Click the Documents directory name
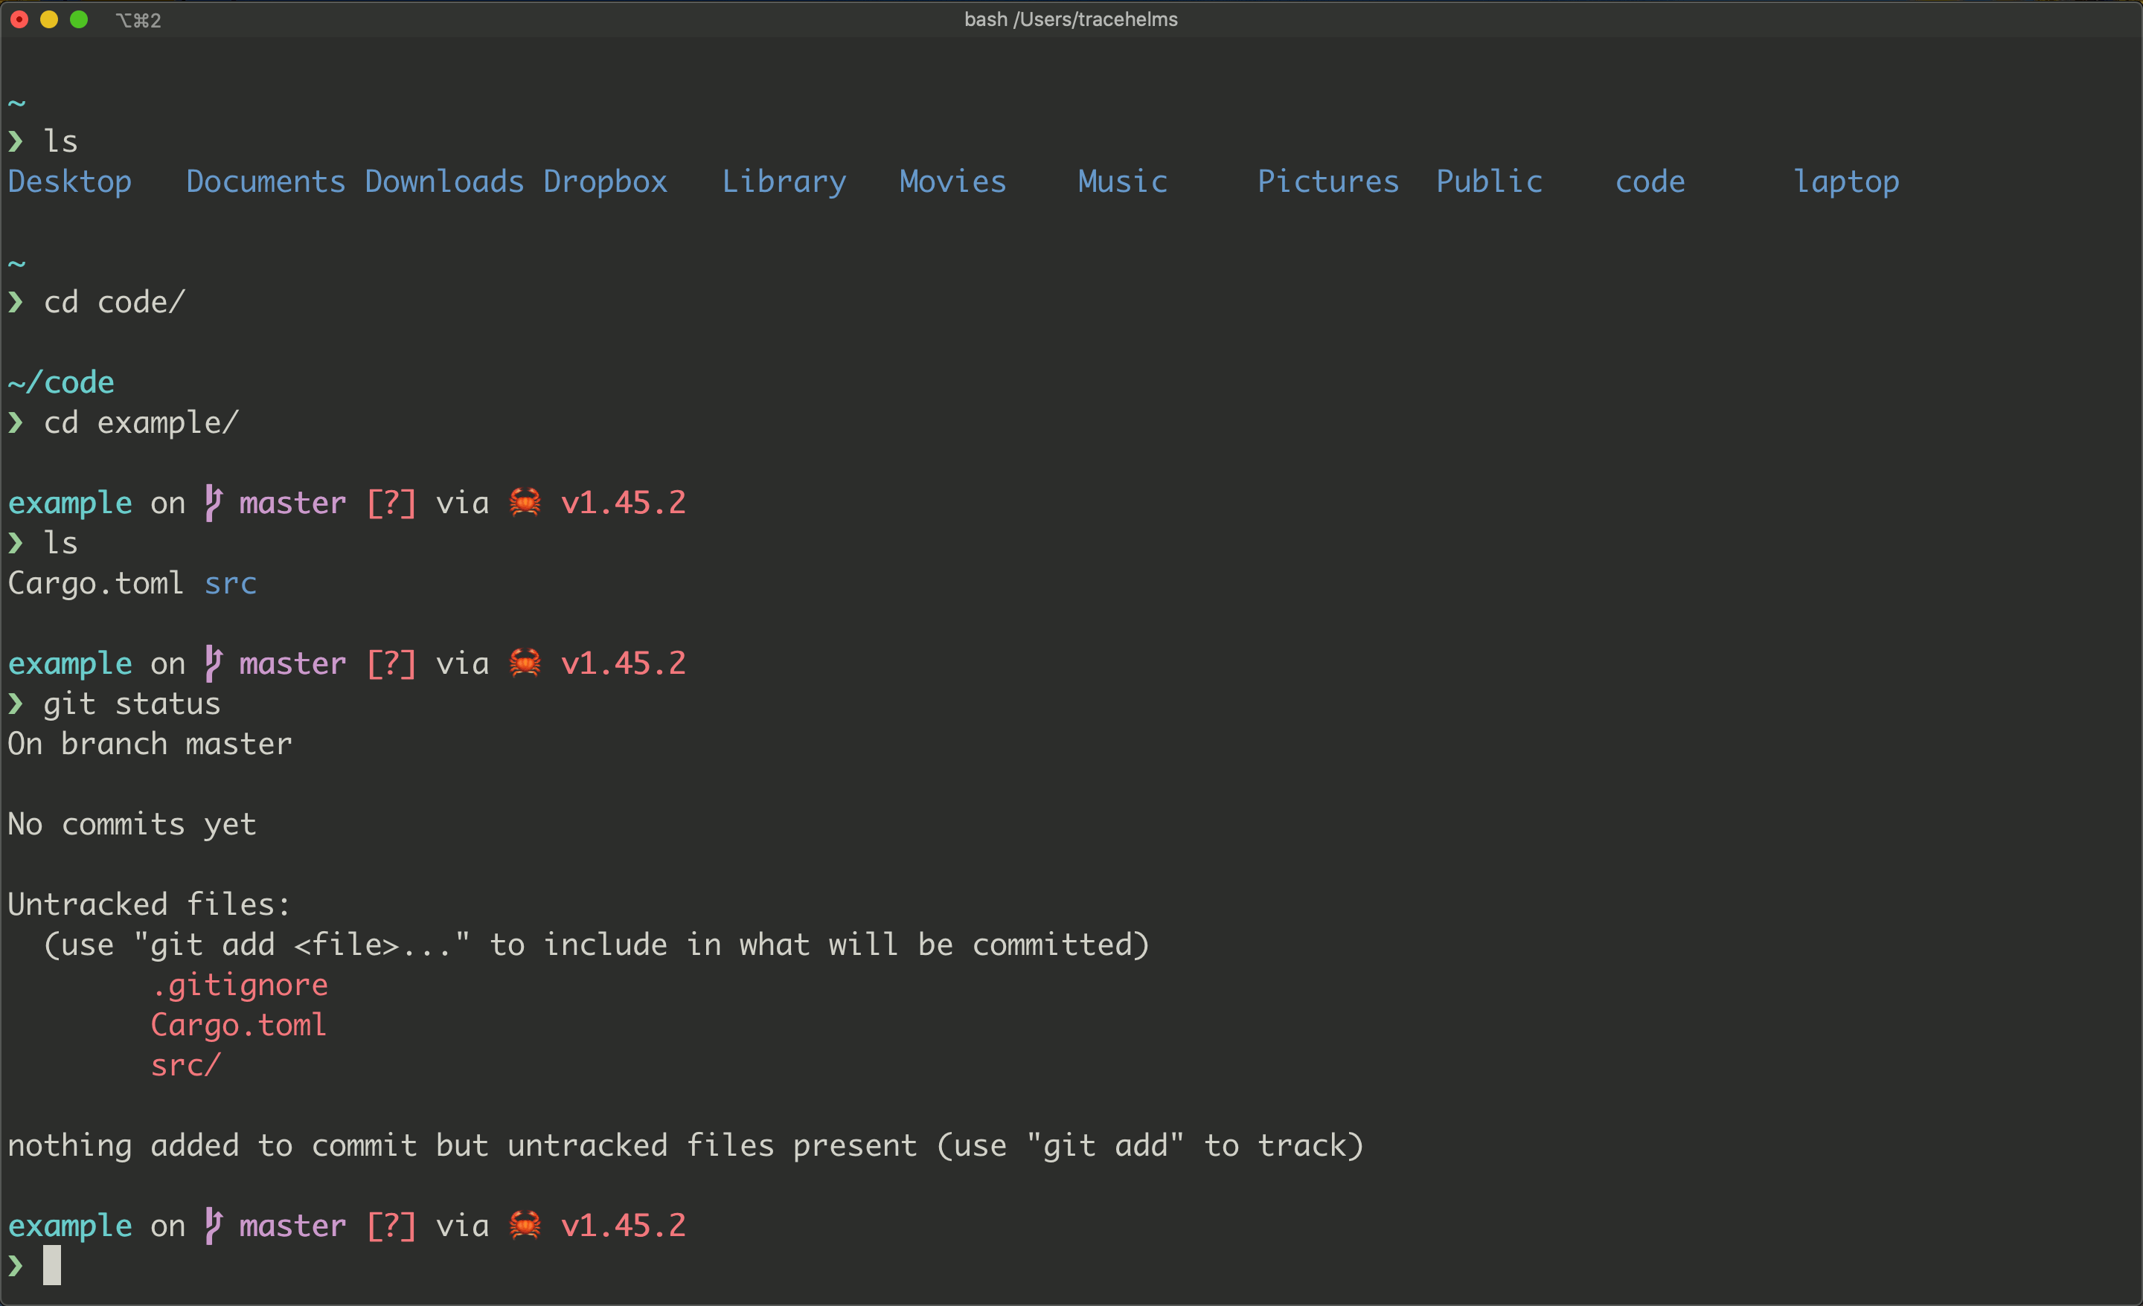This screenshot has width=2143, height=1306. click(265, 181)
